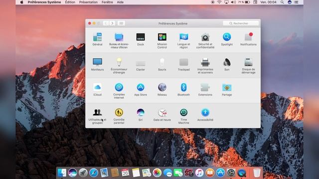319x179 pixels.
Task: Go back with the toolbar back arrow
Action: [x=106, y=23]
